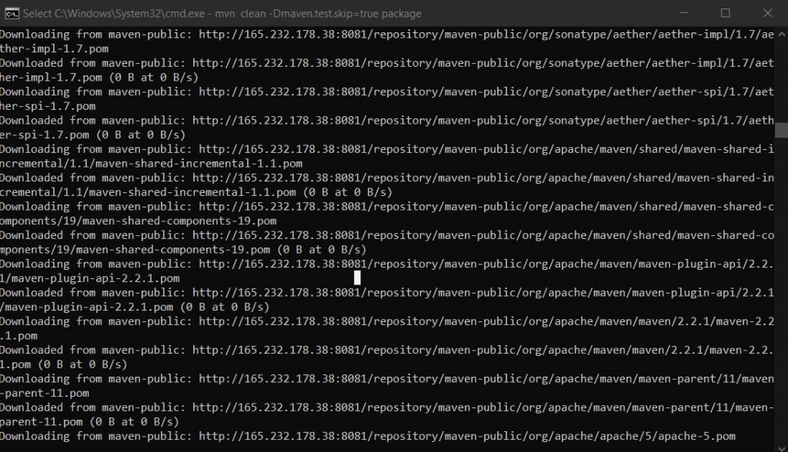Click the 'ther-impl-1.7.pom' text line
788x452 pixels.
[55, 48]
